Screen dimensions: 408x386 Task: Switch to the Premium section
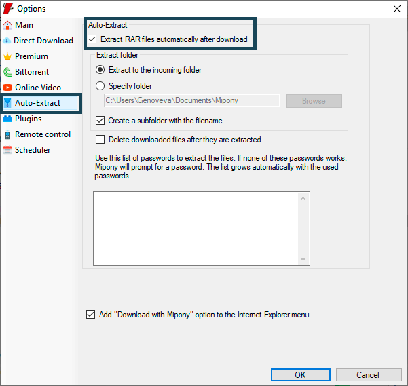[31, 56]
